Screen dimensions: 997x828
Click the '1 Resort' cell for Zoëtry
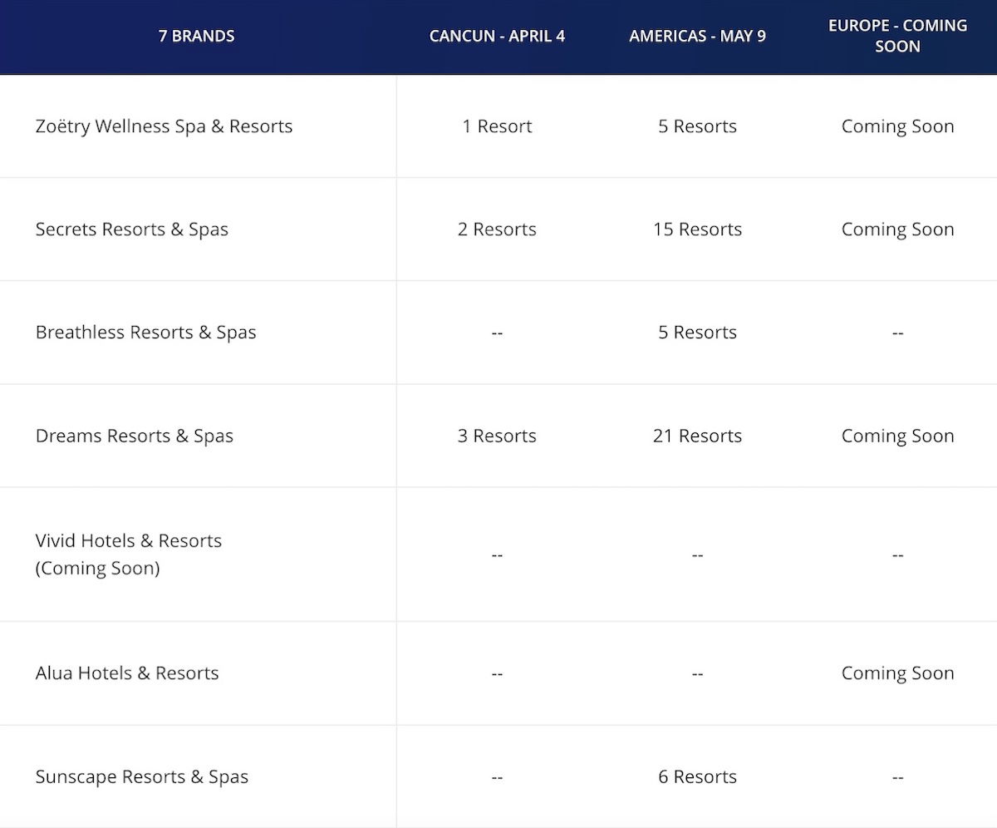click(x=497, y=126)
